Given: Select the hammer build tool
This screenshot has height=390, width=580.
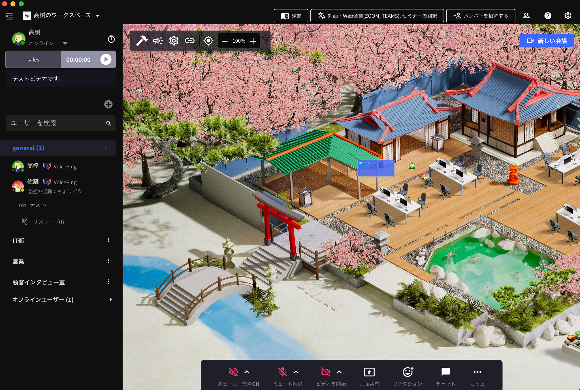Looking at the screenshot, I should click(142, 40).
